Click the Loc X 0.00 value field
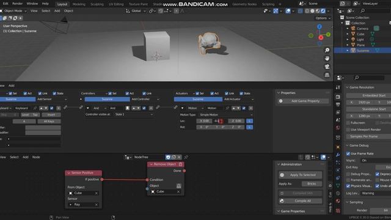Screen dimensions: 391x220 tap(204, 121)
